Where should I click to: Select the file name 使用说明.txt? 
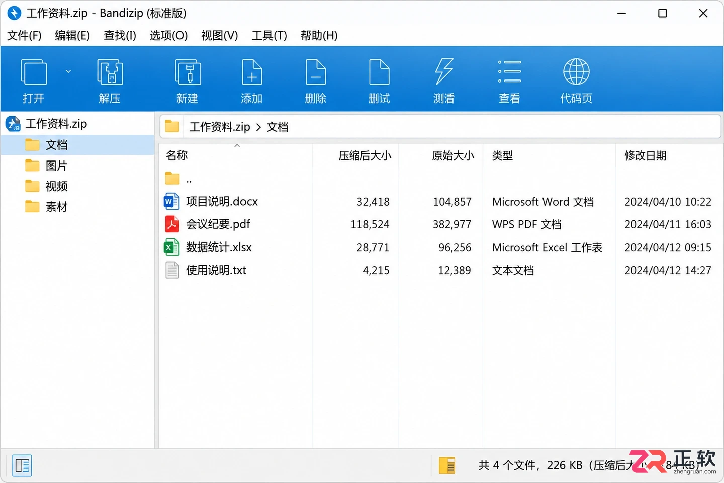[216, 270]
